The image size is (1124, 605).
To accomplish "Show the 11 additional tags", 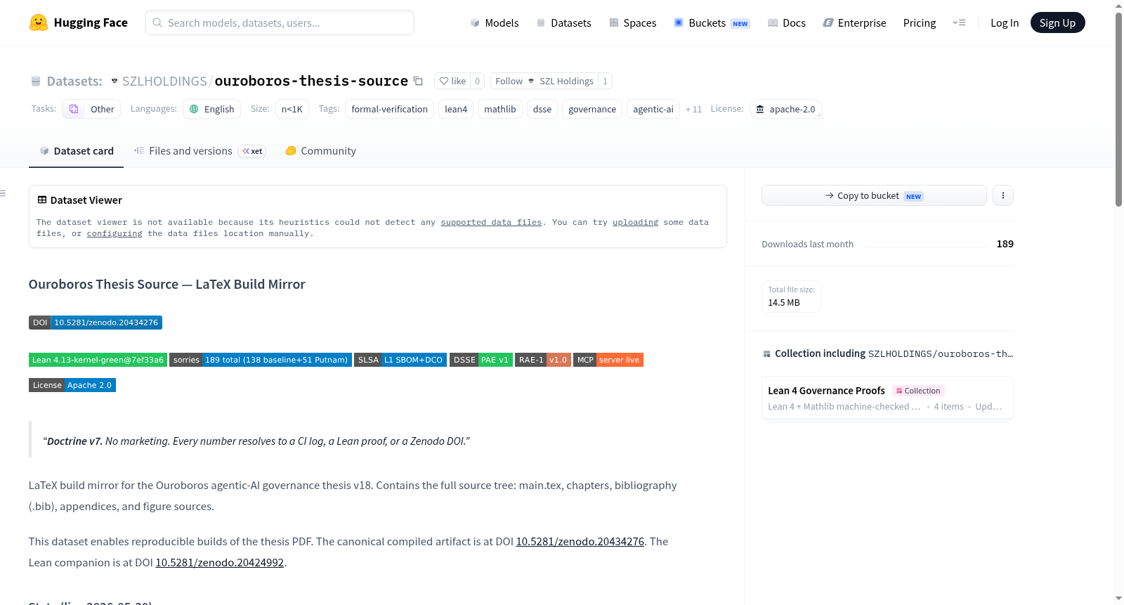I will [693, 109].
